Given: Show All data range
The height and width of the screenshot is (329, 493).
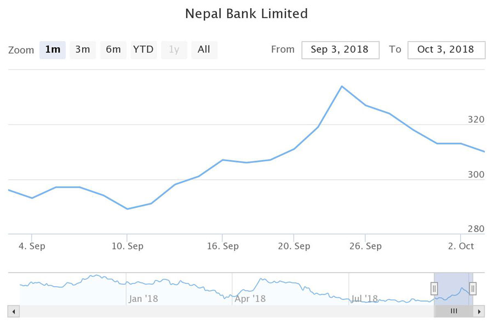Looking at the screenshot, I should click(x=204, y=50).
